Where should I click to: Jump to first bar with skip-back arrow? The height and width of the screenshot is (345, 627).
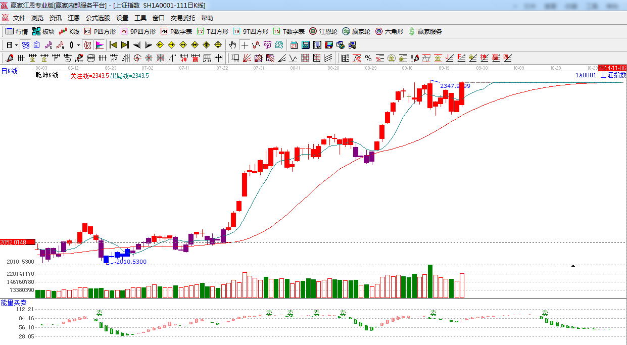click(x=113, y=45)
